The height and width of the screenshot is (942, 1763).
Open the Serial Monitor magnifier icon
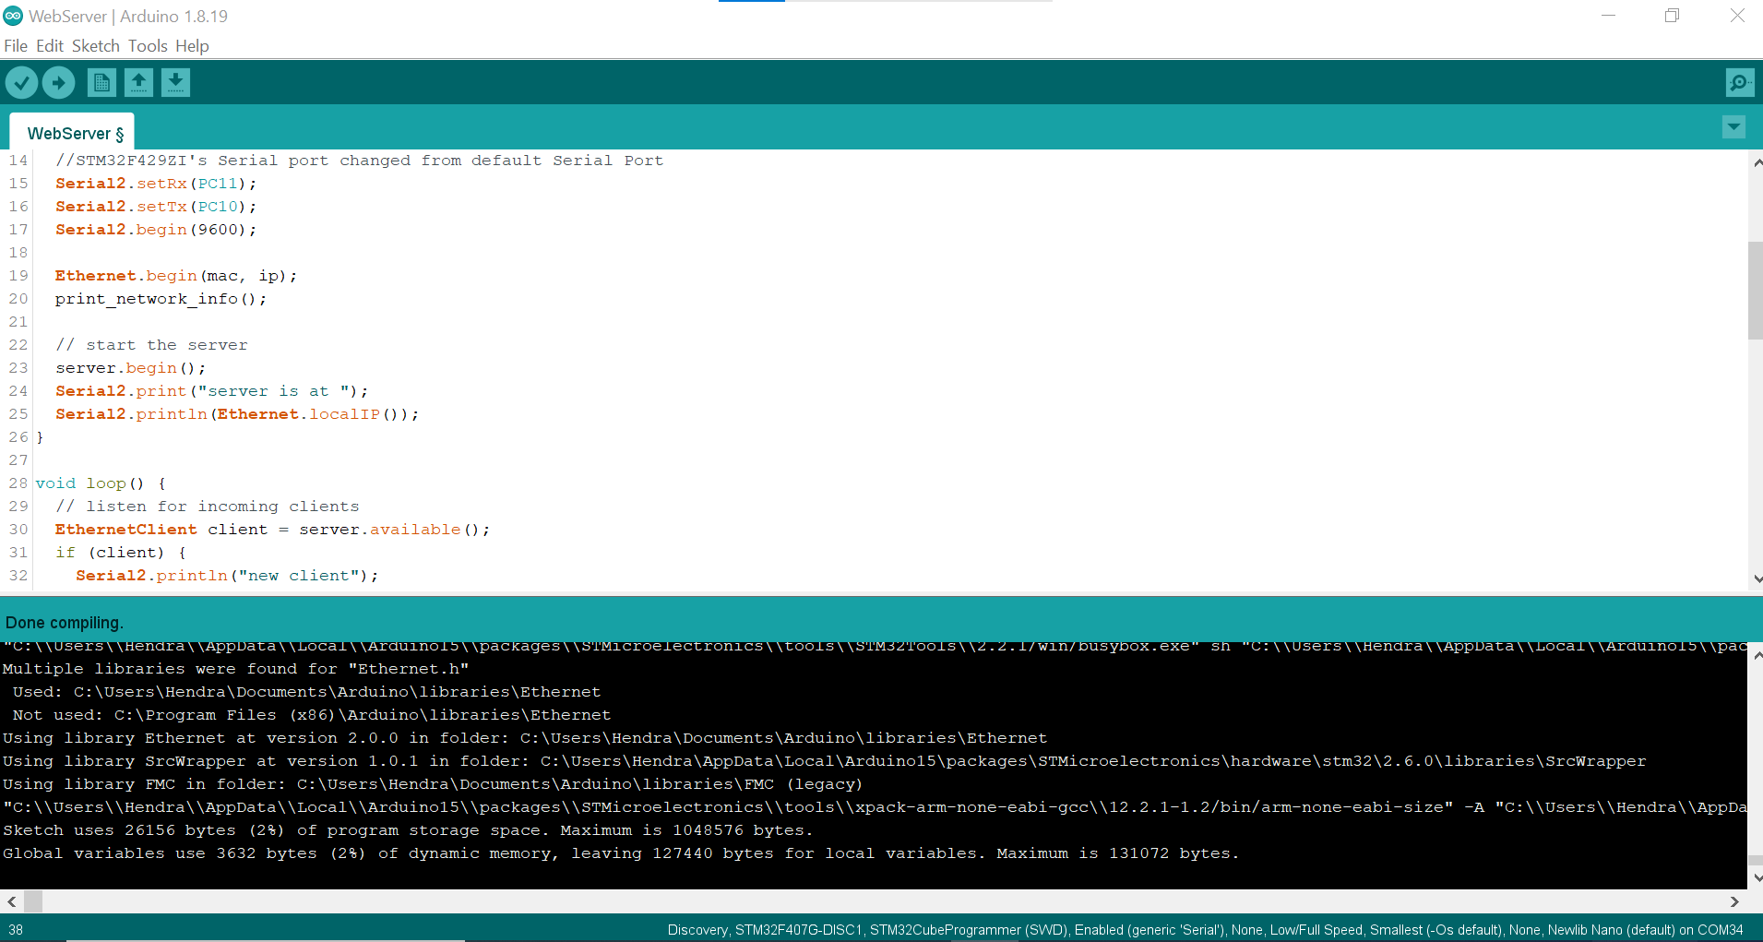[x=1739, y=83]
